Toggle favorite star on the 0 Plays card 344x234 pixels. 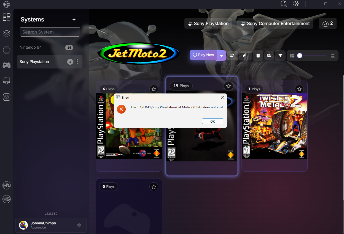tap(154, 187)
